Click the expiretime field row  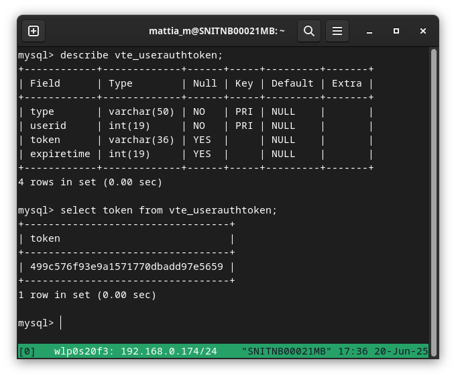pyautogui.click(x=196, y=154)
